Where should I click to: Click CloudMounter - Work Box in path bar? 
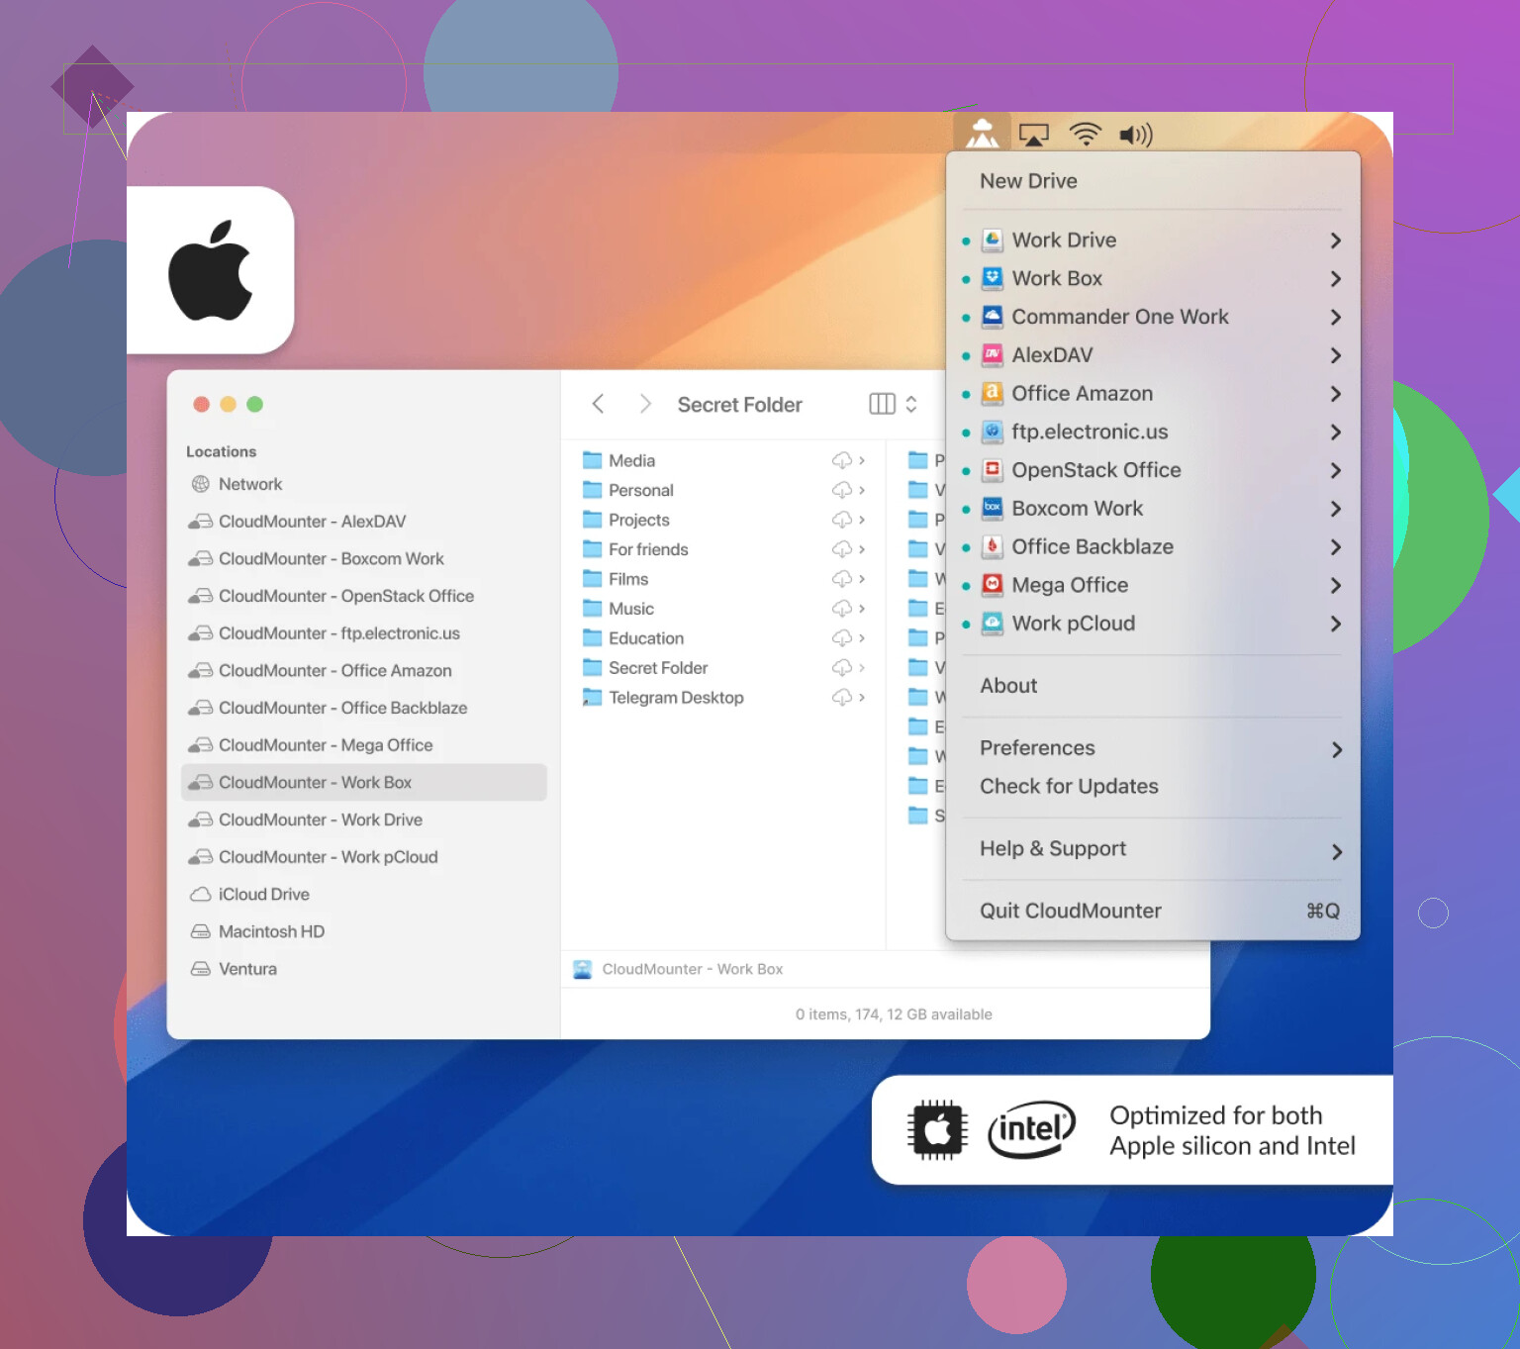tap(692, 969)
